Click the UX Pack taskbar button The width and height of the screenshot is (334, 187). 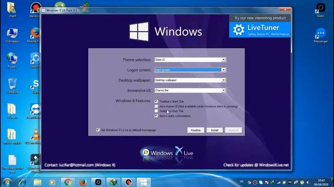coord(144,182)
